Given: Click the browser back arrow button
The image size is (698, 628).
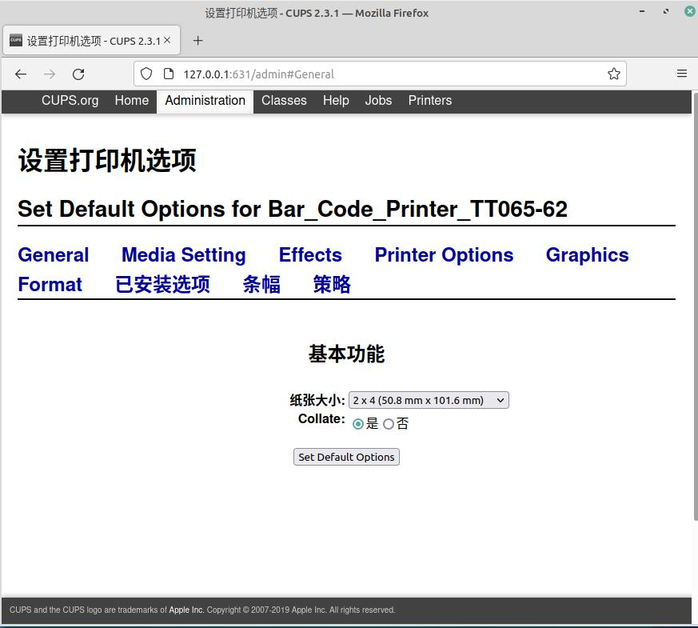Looking at the screenshot, I should tap(21, 74).
